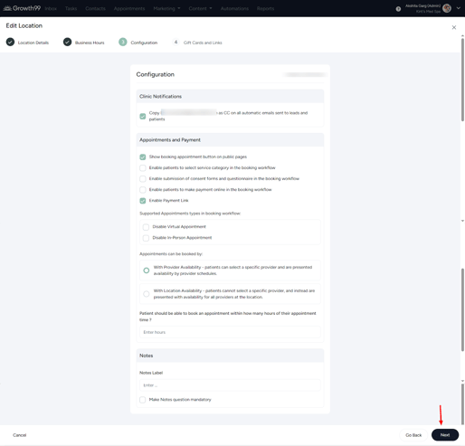This screenshot has height=446, width=465.
Task: Check Disable Virtual Appointment
Action: coord(146,227)
